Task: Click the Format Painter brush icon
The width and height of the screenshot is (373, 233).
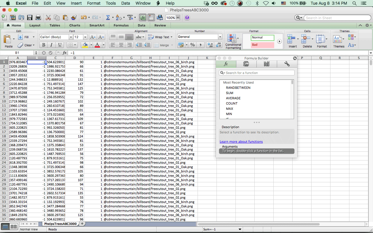Action: pyautogui.click(x=74, y=17)
